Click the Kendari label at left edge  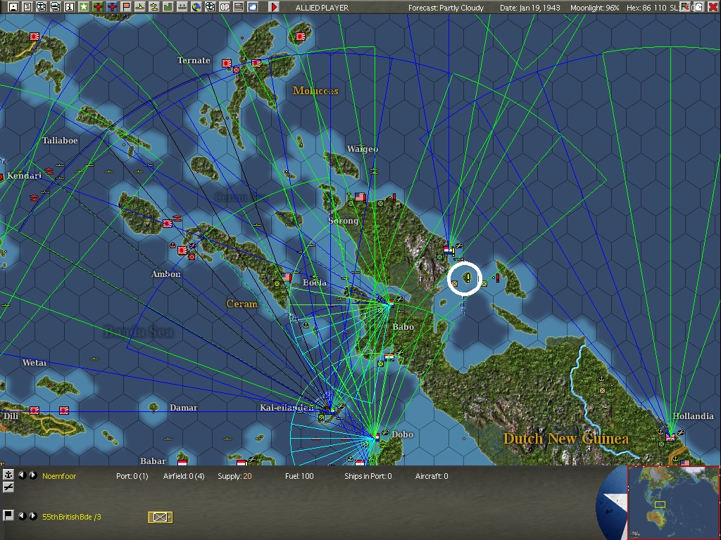tap(24, 176)
